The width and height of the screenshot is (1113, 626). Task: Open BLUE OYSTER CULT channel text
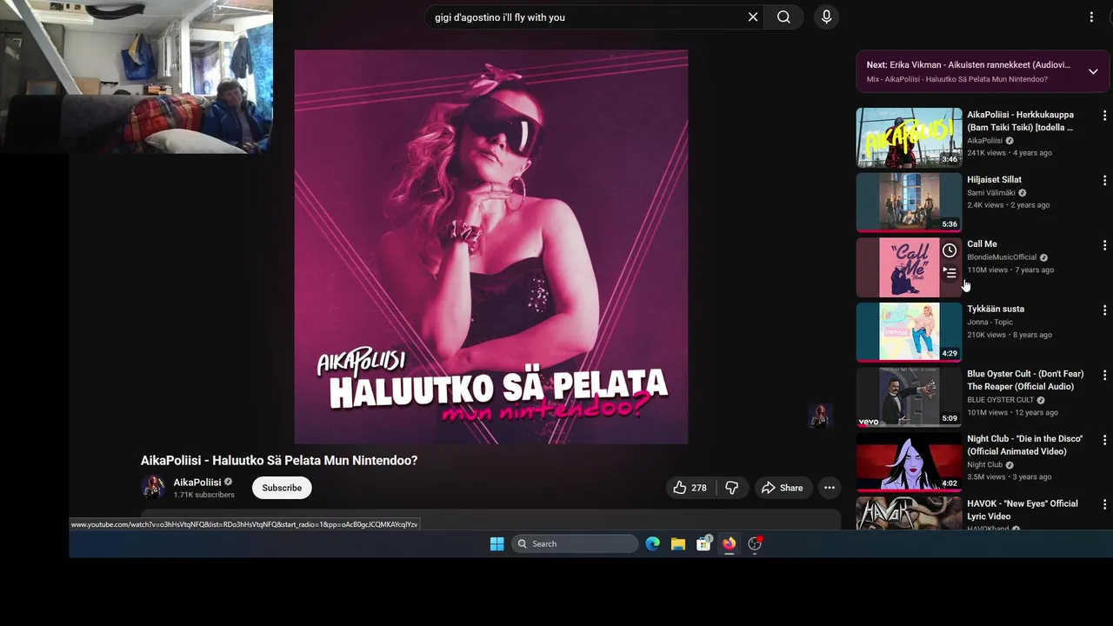coord(1000,400)
